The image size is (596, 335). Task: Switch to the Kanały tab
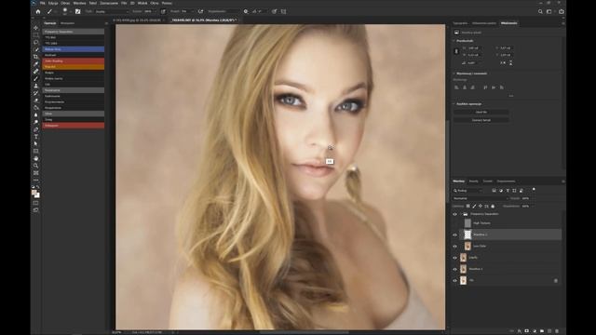point(474,181)
